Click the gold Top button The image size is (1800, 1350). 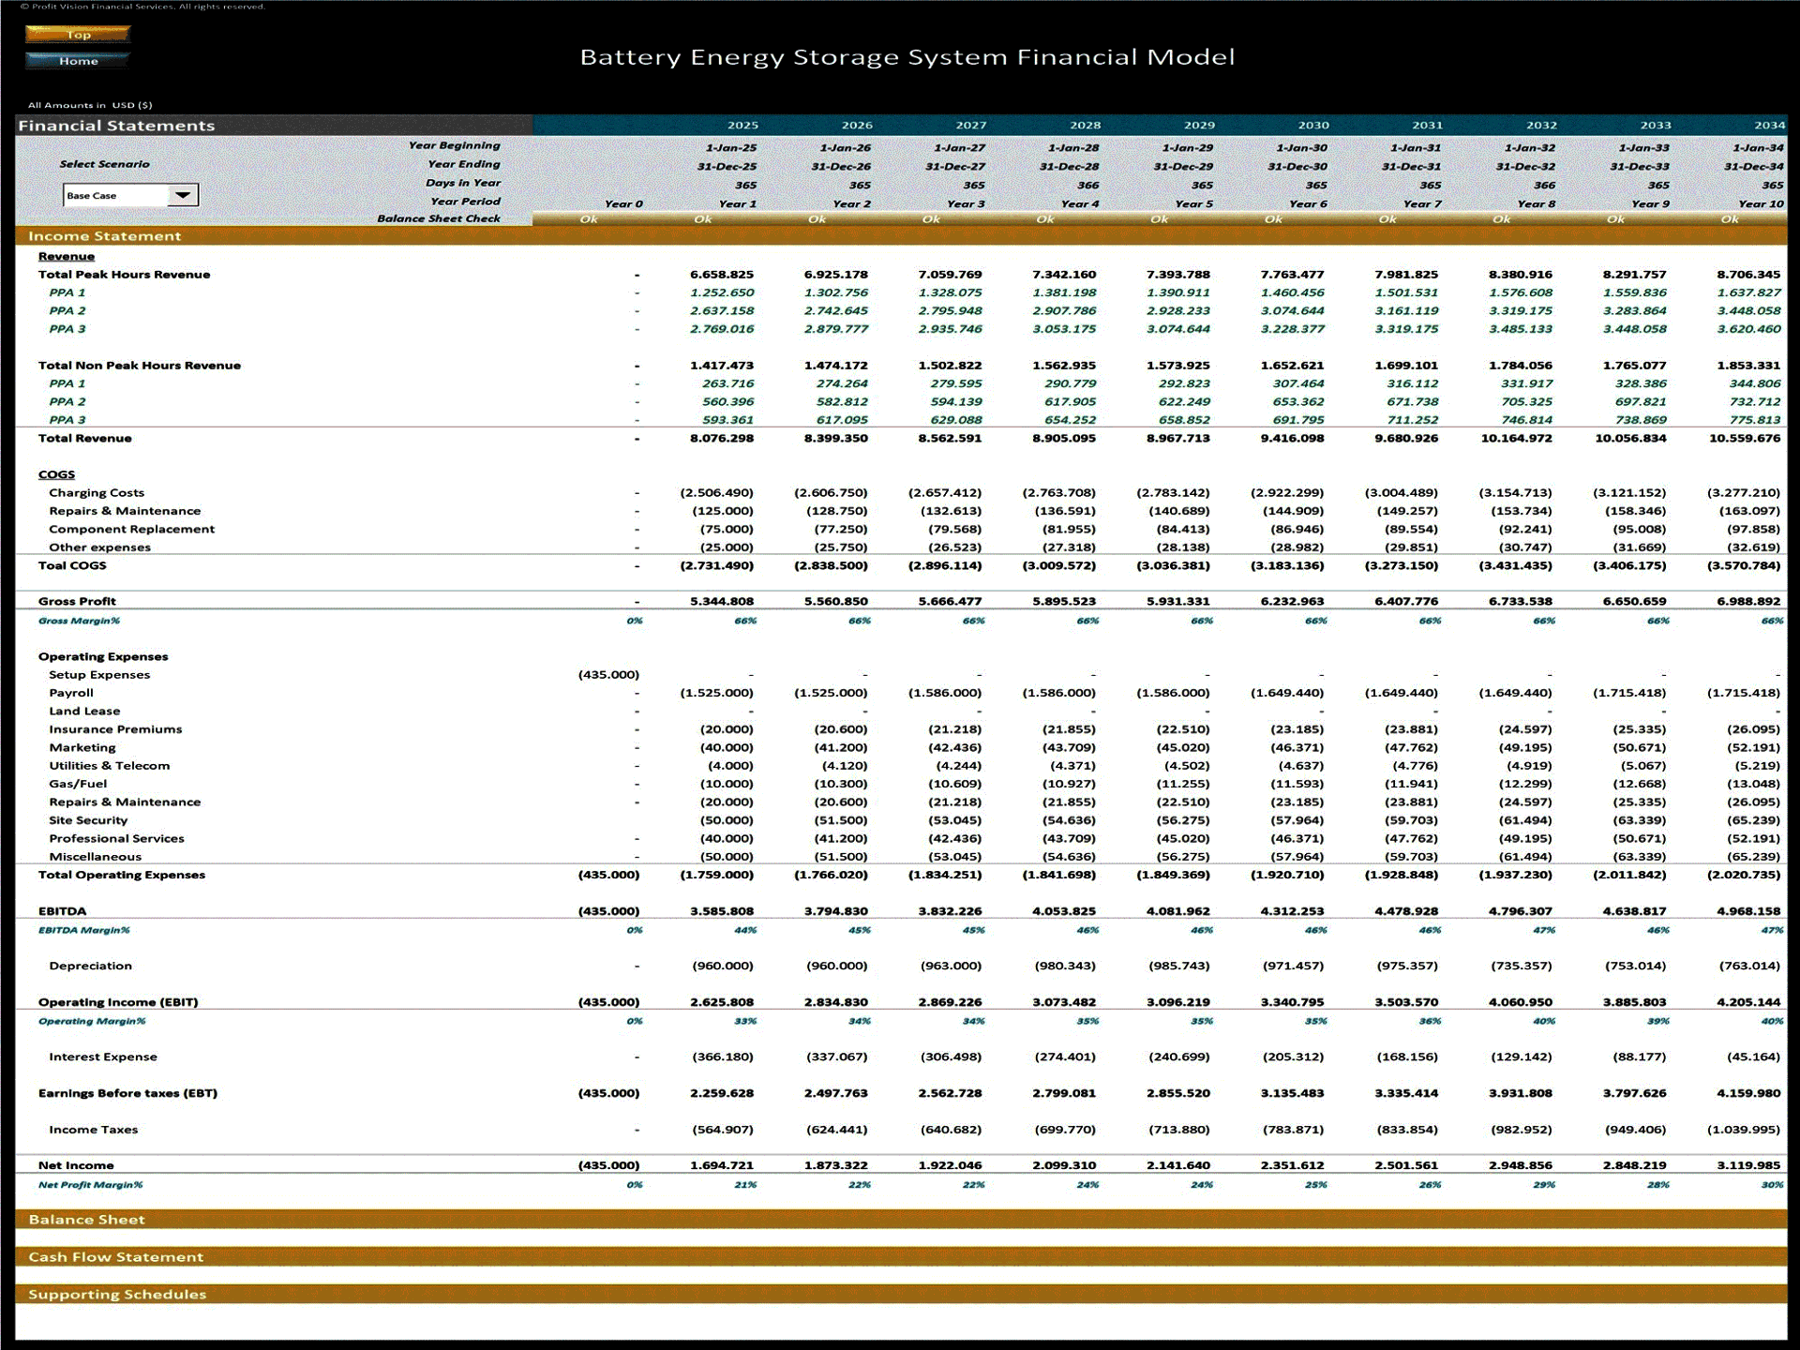click(x=78, y=35)
